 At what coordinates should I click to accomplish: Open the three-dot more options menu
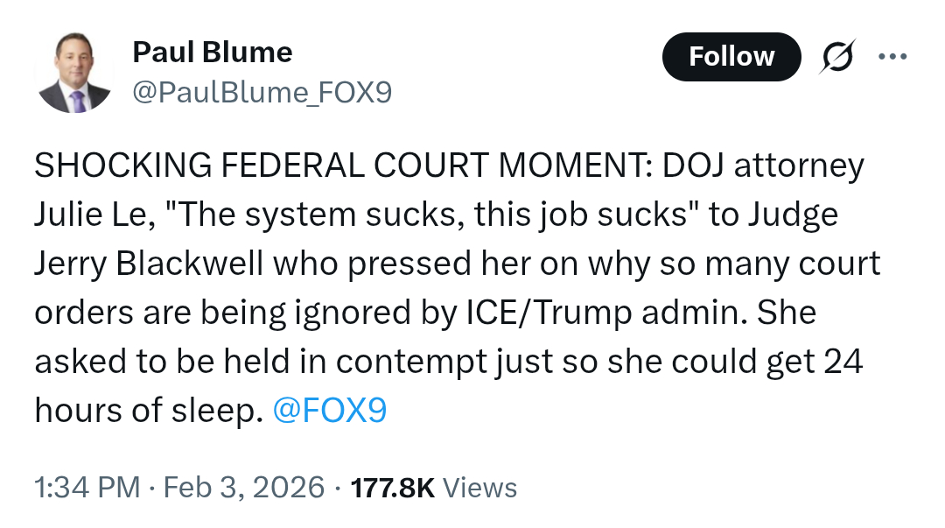coord(892,57)
